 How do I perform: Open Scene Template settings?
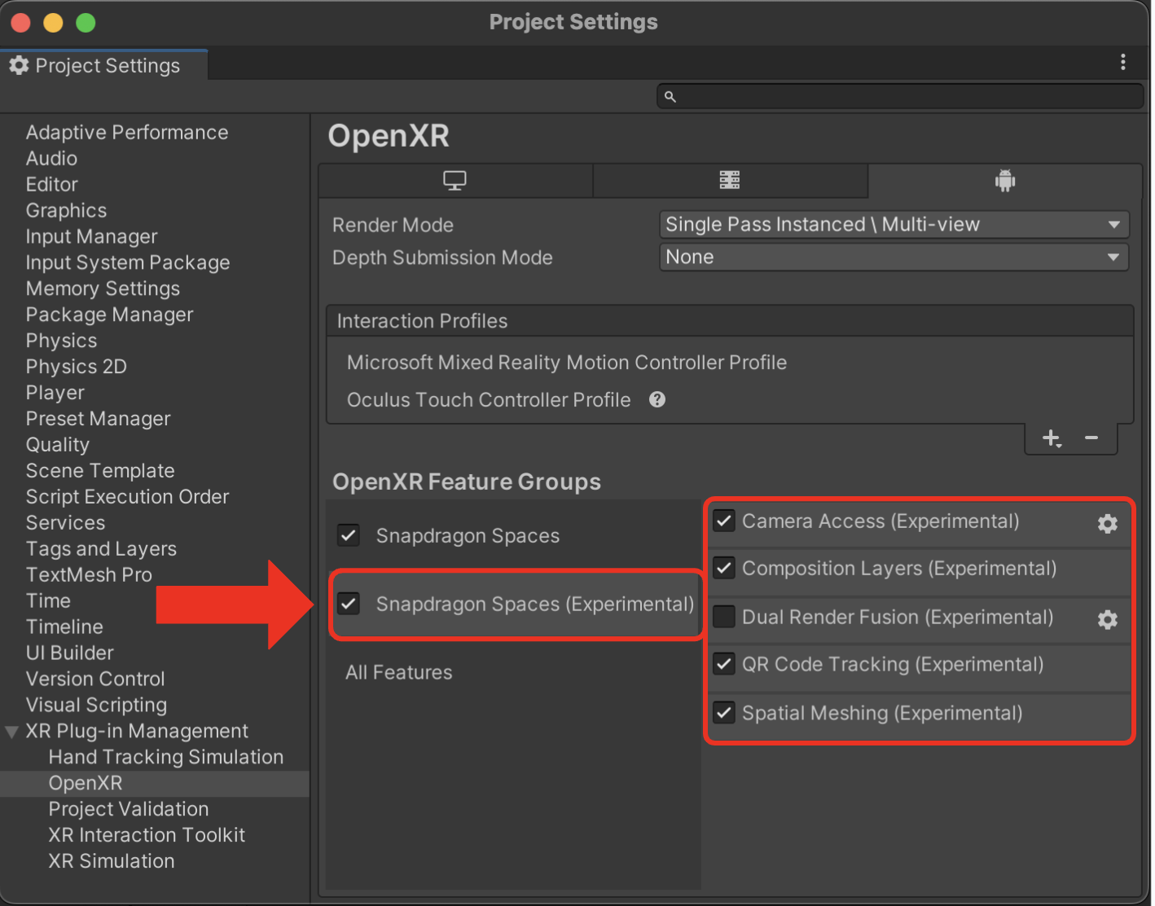coord(100,471)
